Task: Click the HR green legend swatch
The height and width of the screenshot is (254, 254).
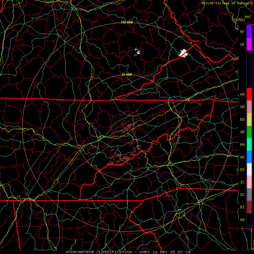Action: click(x=249, y=132)
